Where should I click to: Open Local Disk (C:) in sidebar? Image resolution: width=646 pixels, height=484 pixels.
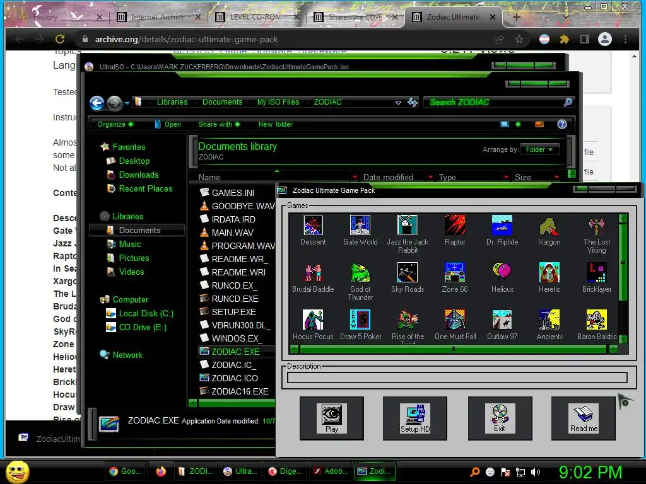[146, 314]
